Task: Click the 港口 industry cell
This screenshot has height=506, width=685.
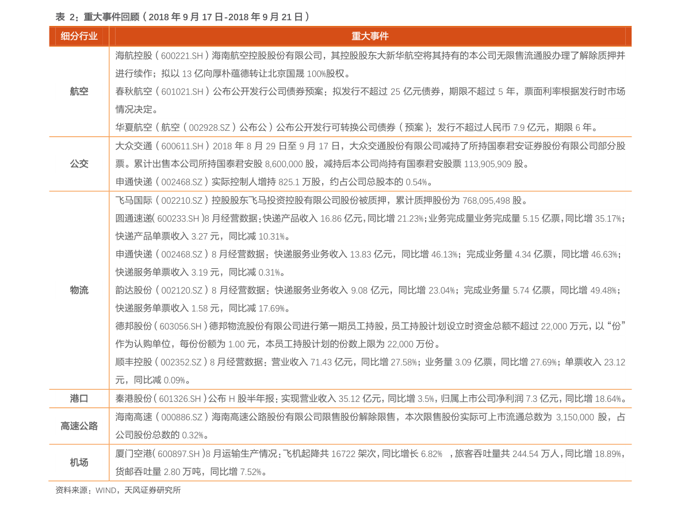Action: (x=79, y=399)
